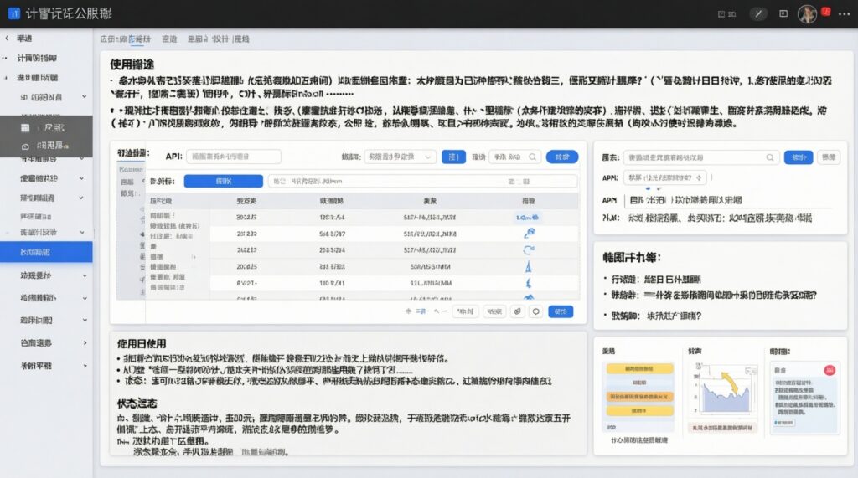
Task: Select the blue highlighted sidebar menu item
Action: 46,252
